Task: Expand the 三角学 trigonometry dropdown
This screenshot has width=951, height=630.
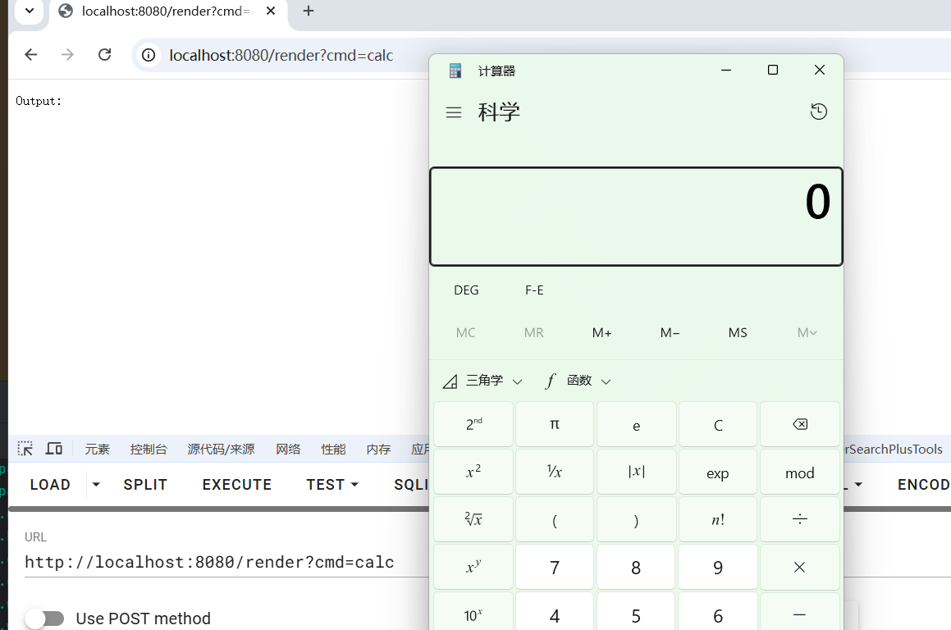Action: (482, 381)
